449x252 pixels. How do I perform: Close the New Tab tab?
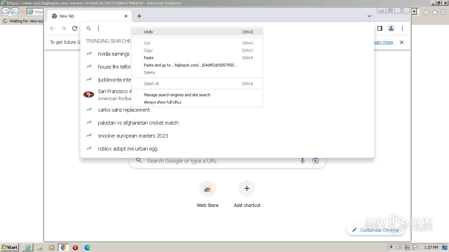[126, 16]
